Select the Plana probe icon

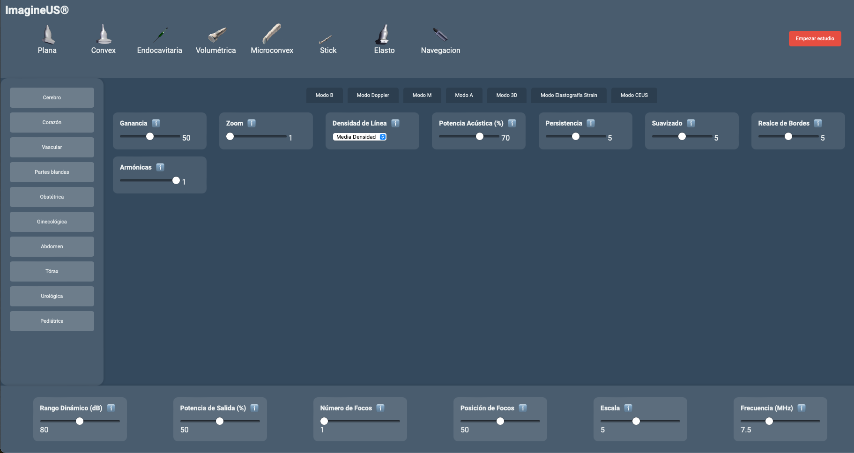47,35
